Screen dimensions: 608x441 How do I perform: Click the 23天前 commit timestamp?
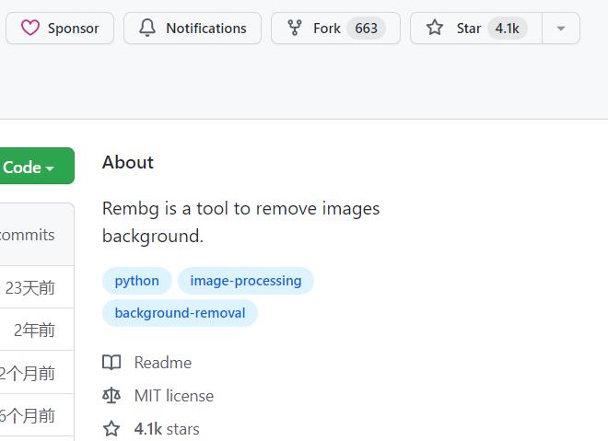pos(30,288)
